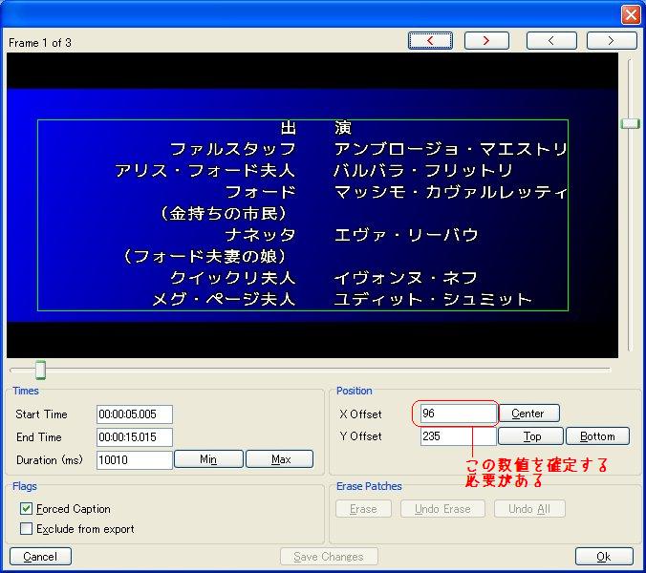The width and height of the screenshot is (646, 573).
Task: Click the red left arrow navigation button
Action: tap(430, 41)
